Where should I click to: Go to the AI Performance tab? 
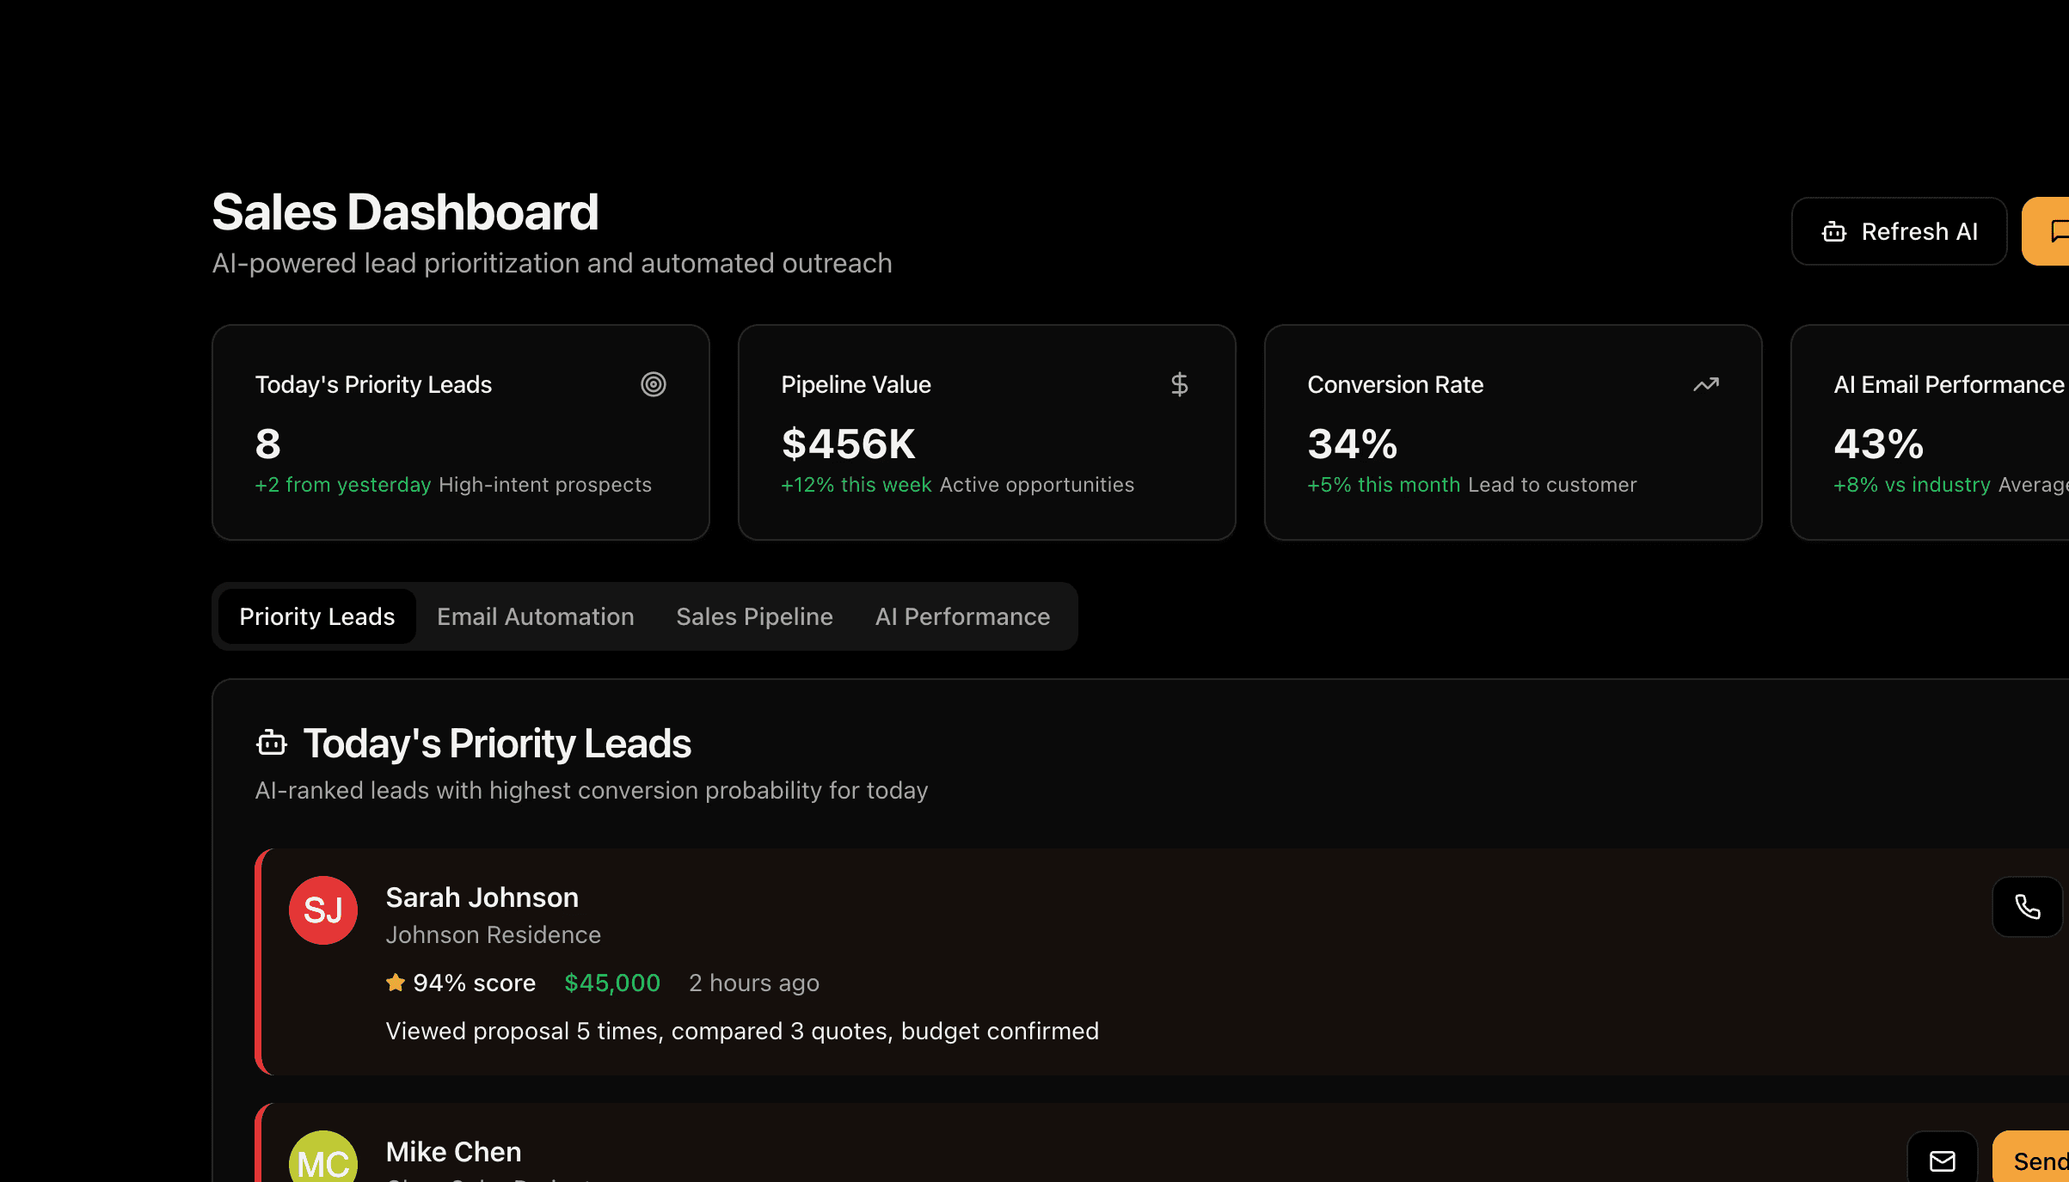[x=962, y=616]
